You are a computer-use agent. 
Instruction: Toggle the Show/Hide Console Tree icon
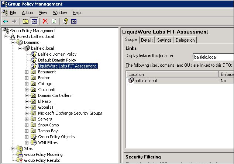click(x=34, y=21)
